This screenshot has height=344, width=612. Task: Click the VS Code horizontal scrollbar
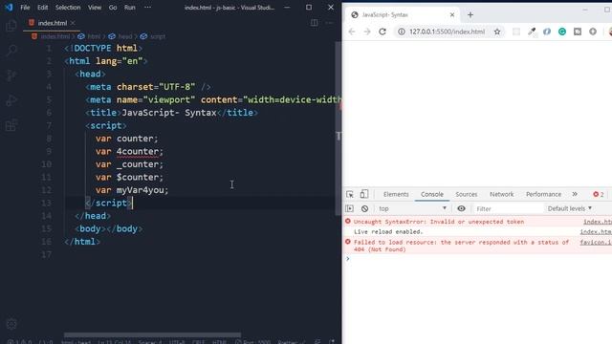coord(152,334)
